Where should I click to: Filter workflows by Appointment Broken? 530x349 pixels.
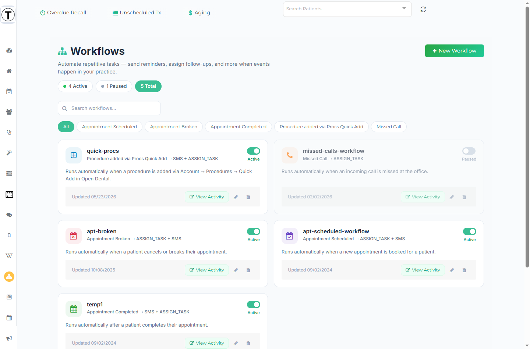click(x=174, y=127)
